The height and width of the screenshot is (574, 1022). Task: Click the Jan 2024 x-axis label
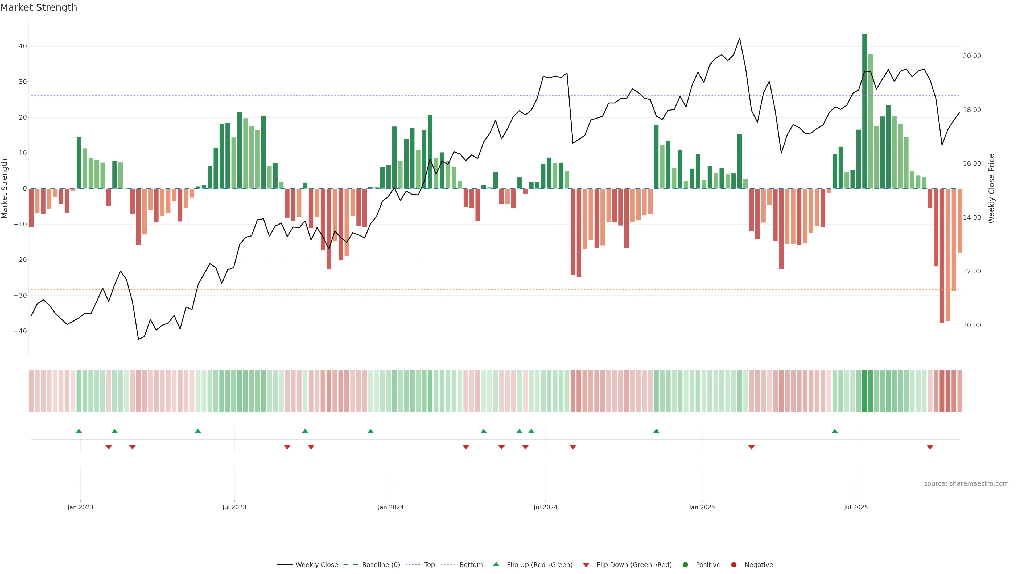click(390, 507)
